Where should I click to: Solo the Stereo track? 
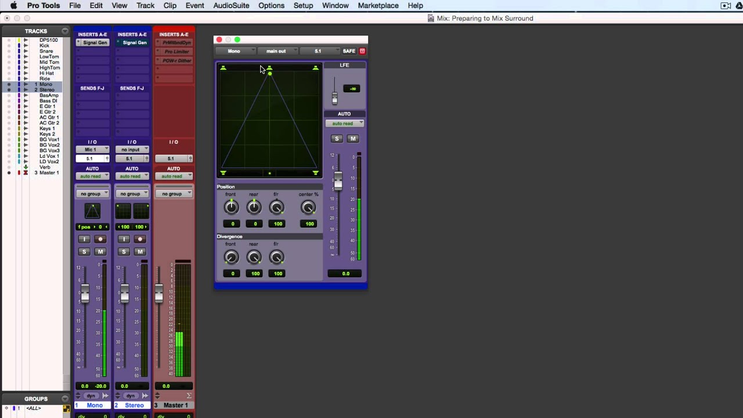tap(124, 251)
